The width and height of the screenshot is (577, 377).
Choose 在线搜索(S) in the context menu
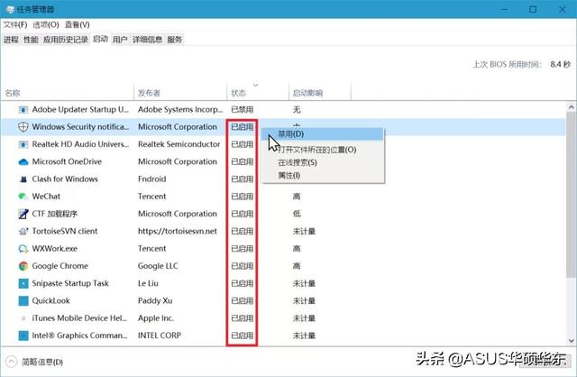tap(323, 162)
